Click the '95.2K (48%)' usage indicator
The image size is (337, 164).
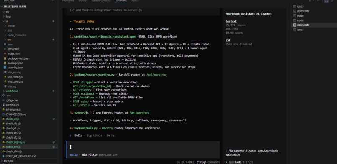pyautogui.click(x=185, y=162)
